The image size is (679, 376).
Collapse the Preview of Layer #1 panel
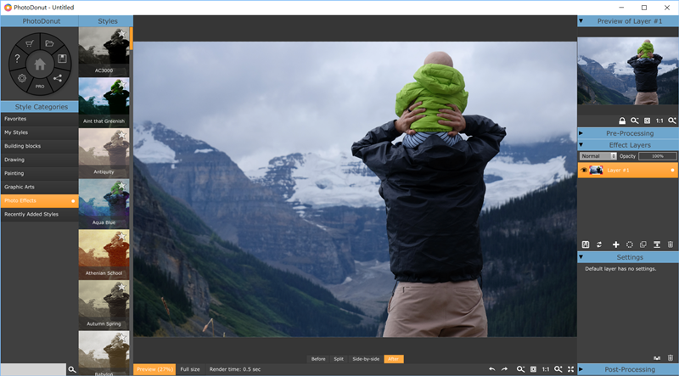pyautogui.click(x=581, y=20)
